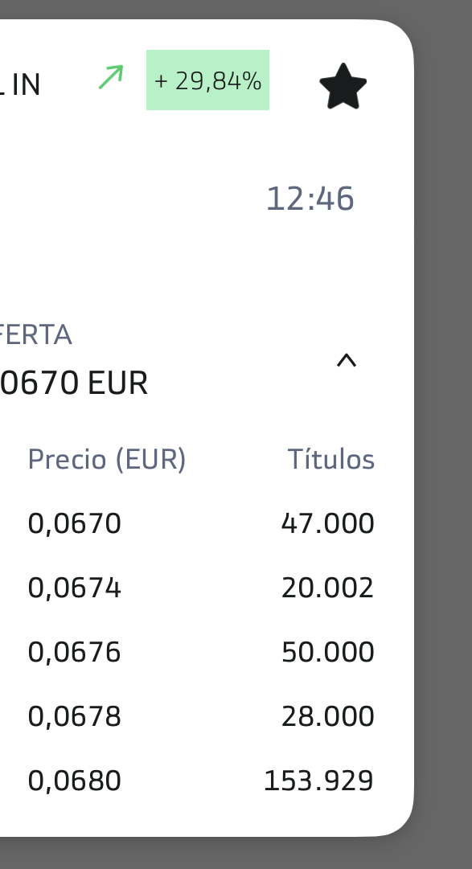Image resolution: width=472 pixels, height=869 pixels.
Task: Open the OFERTA section header
Action: (35, 334)
